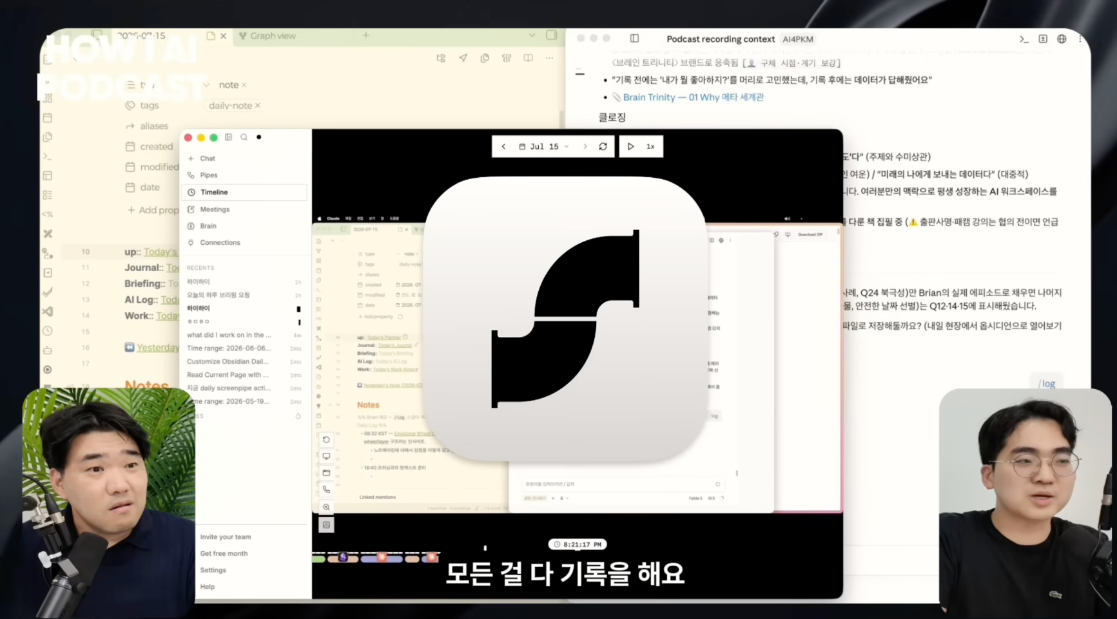Click the zoom-in magnifier in timeline tools
1117x619 pixels.
[x=326, y=508]
